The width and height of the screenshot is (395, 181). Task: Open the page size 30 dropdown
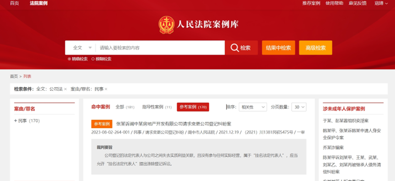pyautogui.click(x=299, y=107)
